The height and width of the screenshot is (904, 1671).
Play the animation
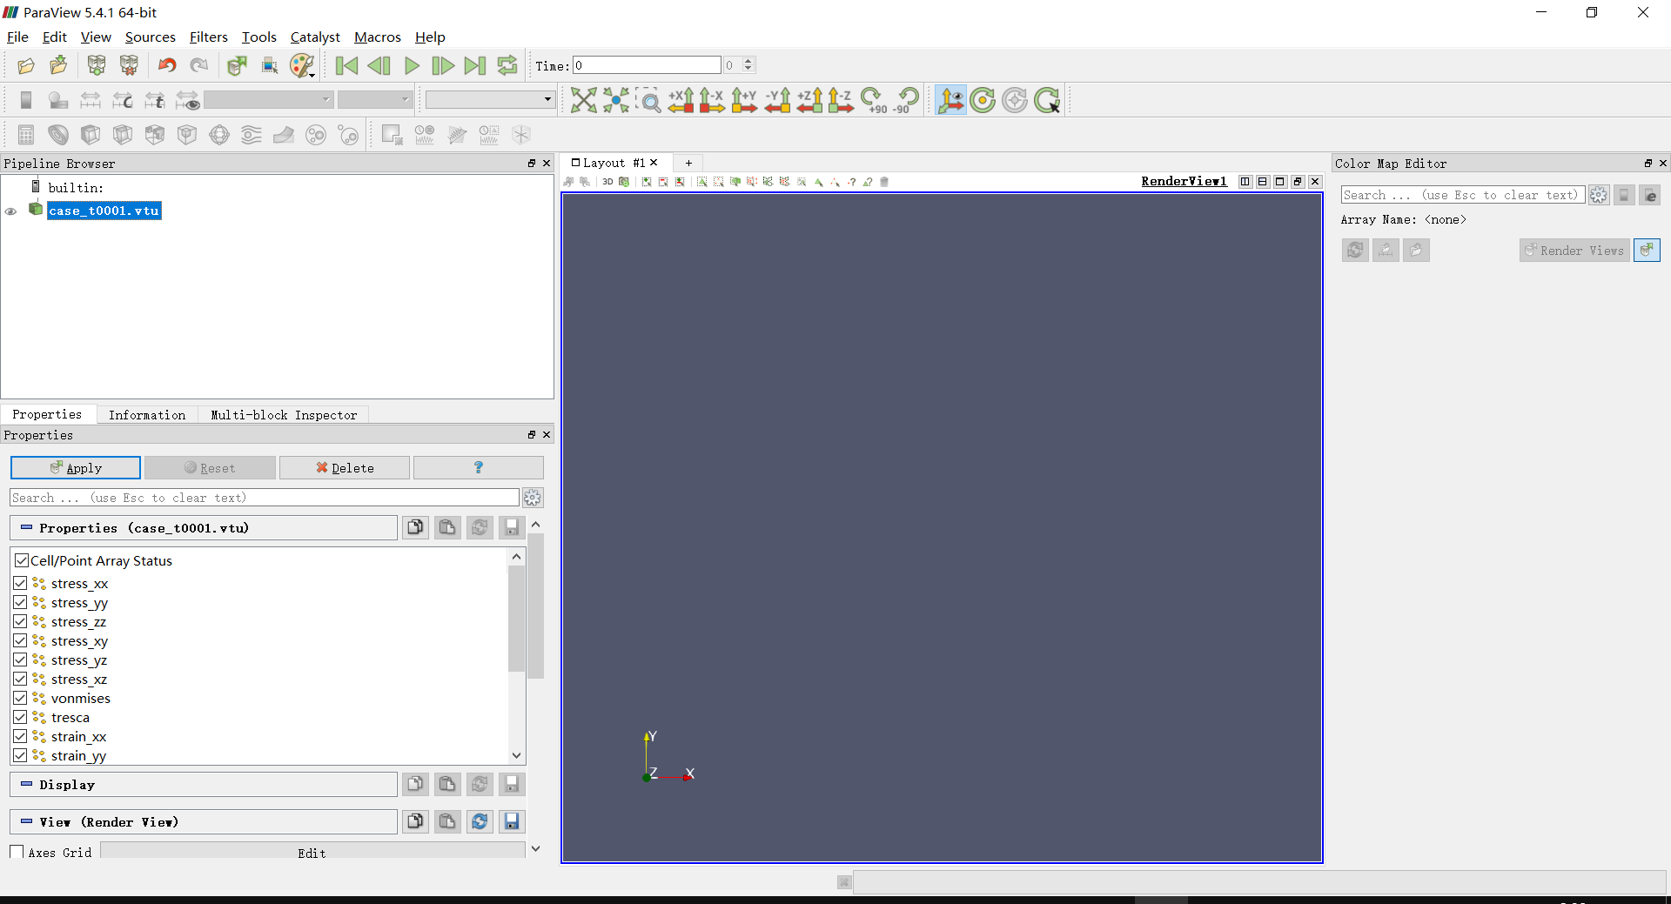(411, 65)
